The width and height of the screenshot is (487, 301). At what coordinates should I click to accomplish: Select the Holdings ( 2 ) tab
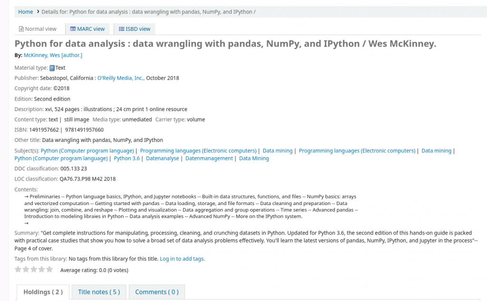[x=43, y=292]
